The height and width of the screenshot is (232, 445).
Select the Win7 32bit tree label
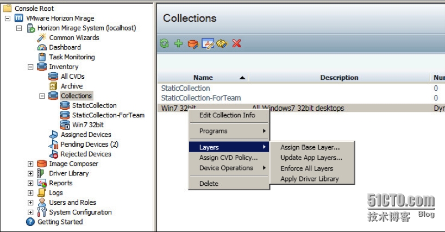(88, 125)
